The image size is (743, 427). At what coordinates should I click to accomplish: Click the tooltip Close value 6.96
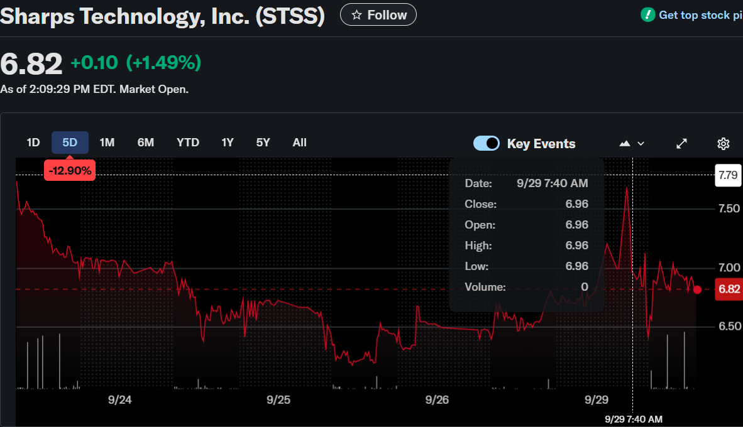click(576, 204)
